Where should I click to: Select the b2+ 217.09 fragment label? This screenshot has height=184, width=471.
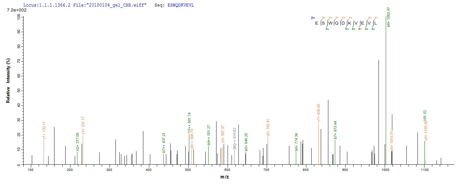78,141
